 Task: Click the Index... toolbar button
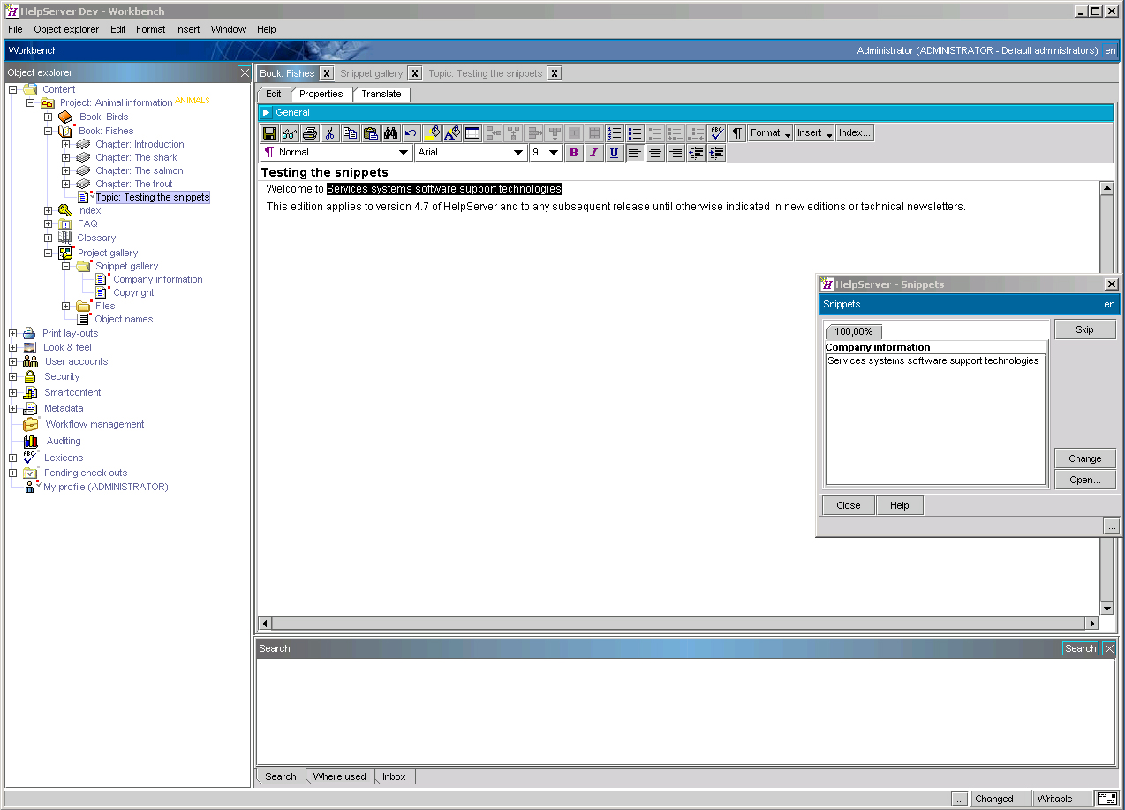click(856, 133)
